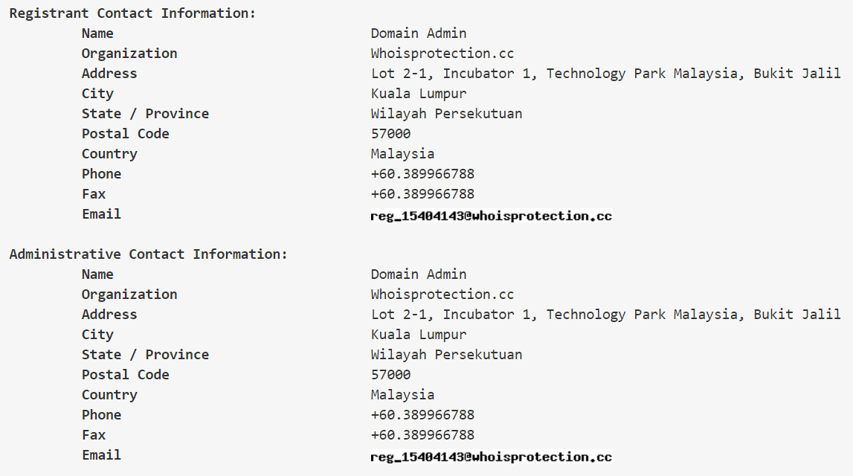Click the registrant postal code 57000
853x476 pixels.
pyautogui.click(x=390, y=134)
